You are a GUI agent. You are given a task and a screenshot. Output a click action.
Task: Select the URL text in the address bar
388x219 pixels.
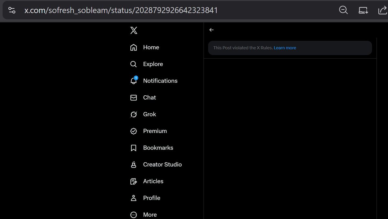tap(121, 10)
